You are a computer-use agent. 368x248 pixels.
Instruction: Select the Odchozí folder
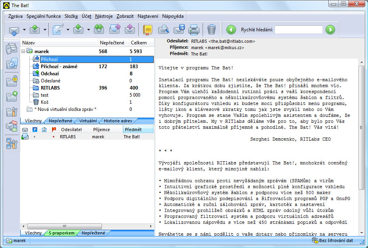(x=50, y=74)
